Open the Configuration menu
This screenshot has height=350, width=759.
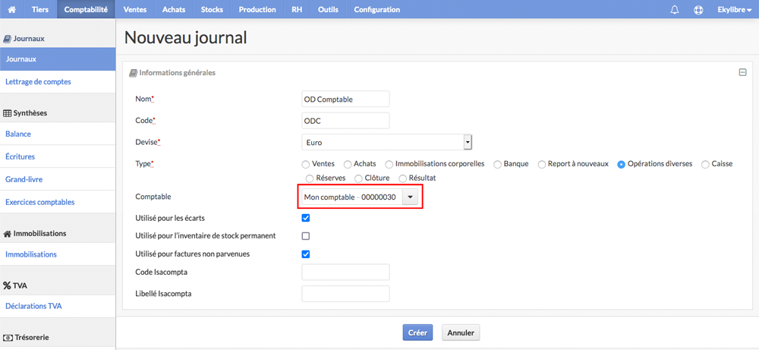tap(377, 9)
